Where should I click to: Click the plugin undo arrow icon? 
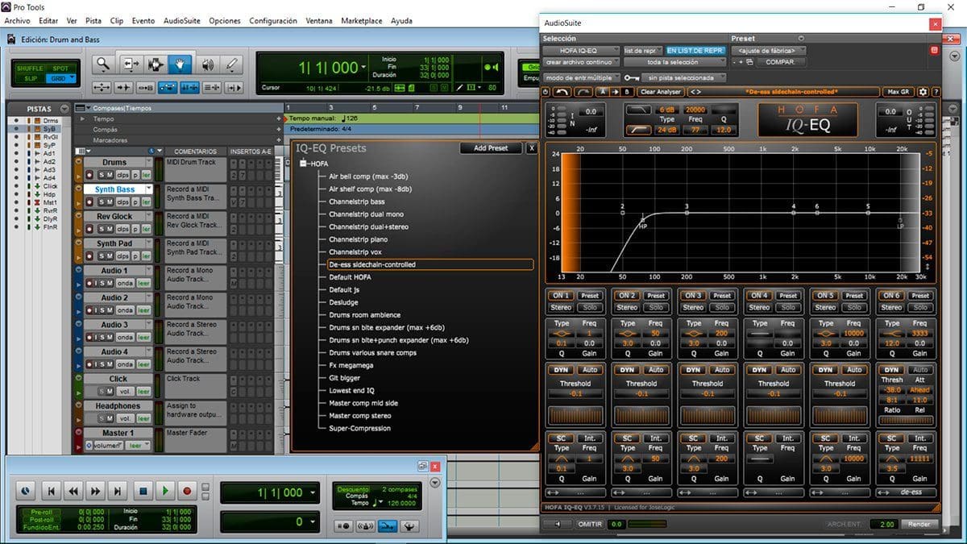click(x=564, y=92)
